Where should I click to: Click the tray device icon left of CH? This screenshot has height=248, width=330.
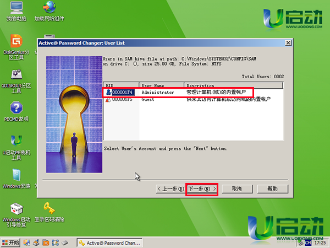[x=301, y=243]
